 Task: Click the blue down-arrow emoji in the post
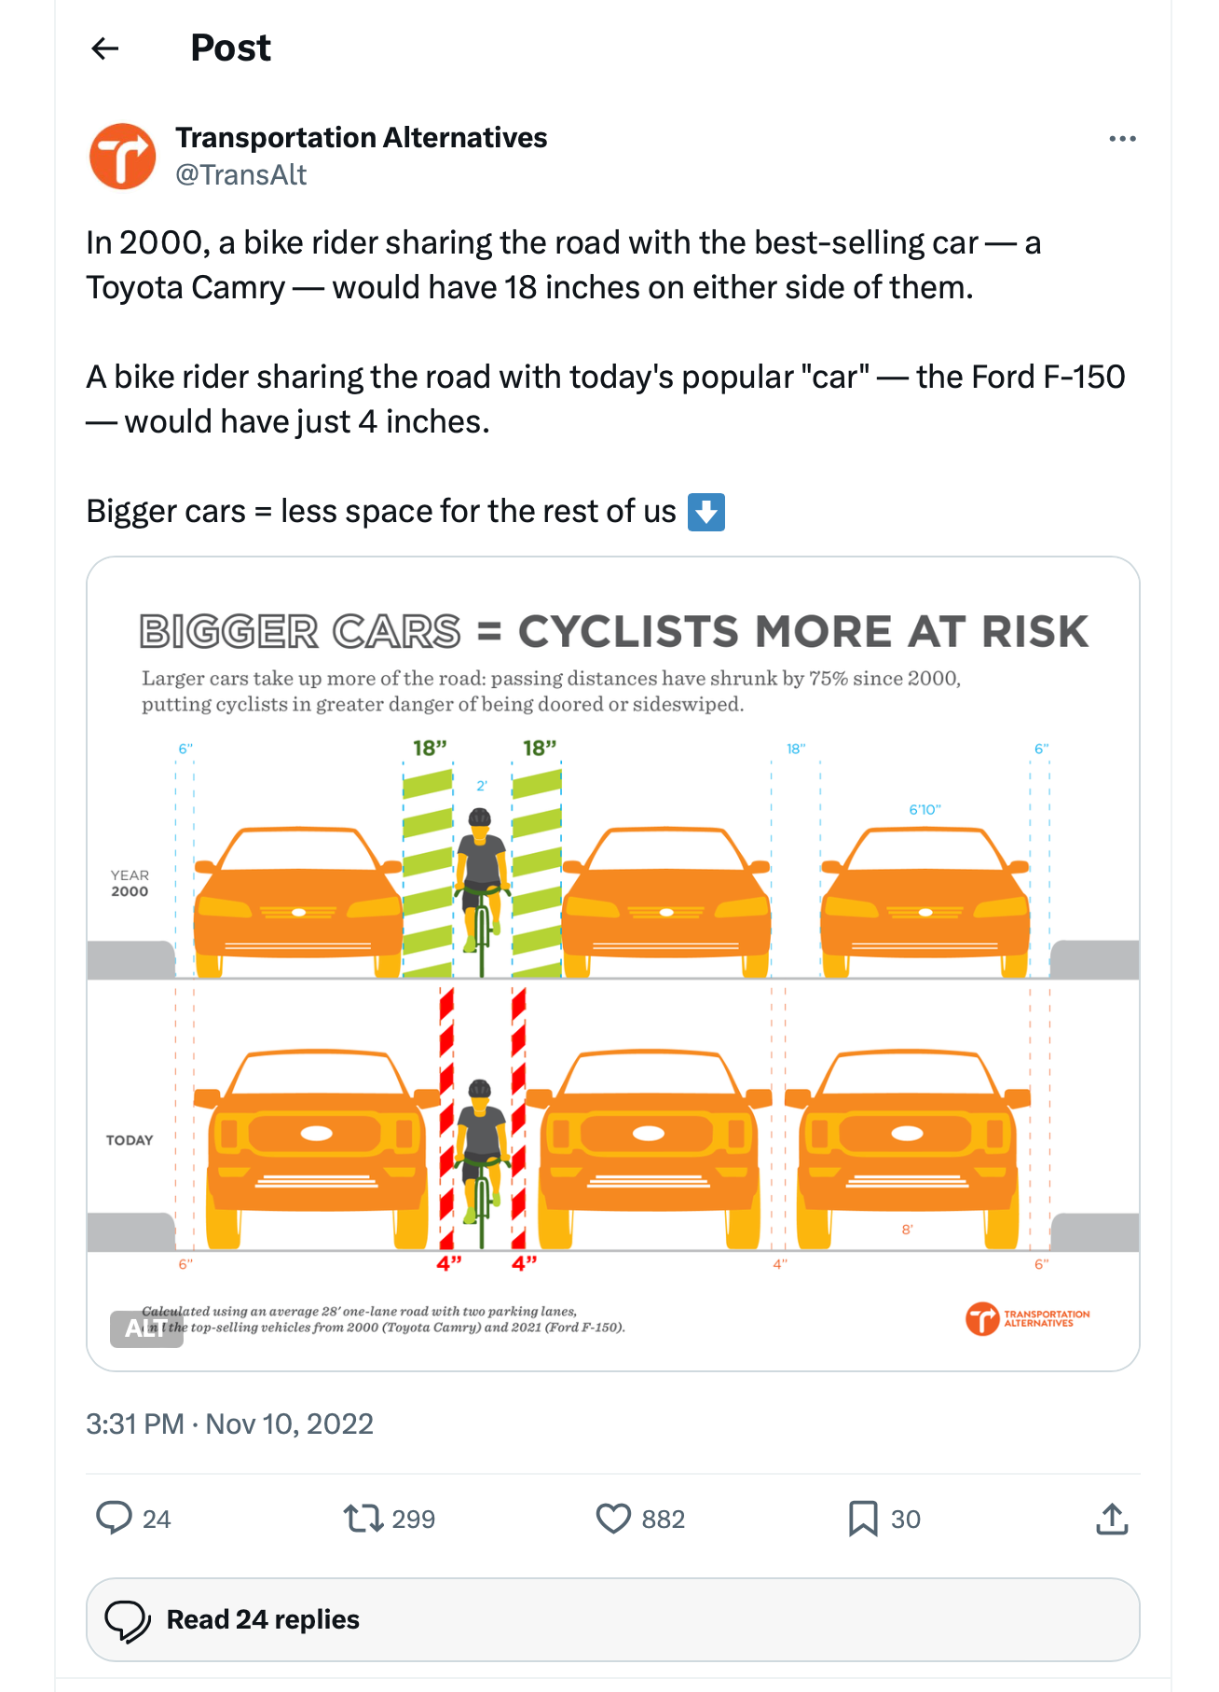pos(706,512)
